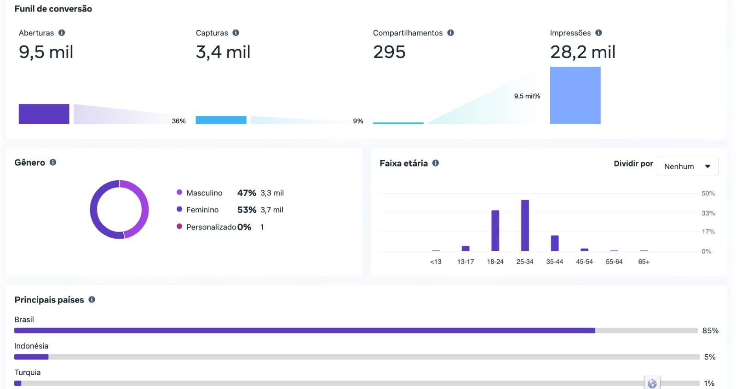Viewport: 736px width, 389px height.
Task: Click the light blue Impressões bar
Action: [x=575, y=95]
